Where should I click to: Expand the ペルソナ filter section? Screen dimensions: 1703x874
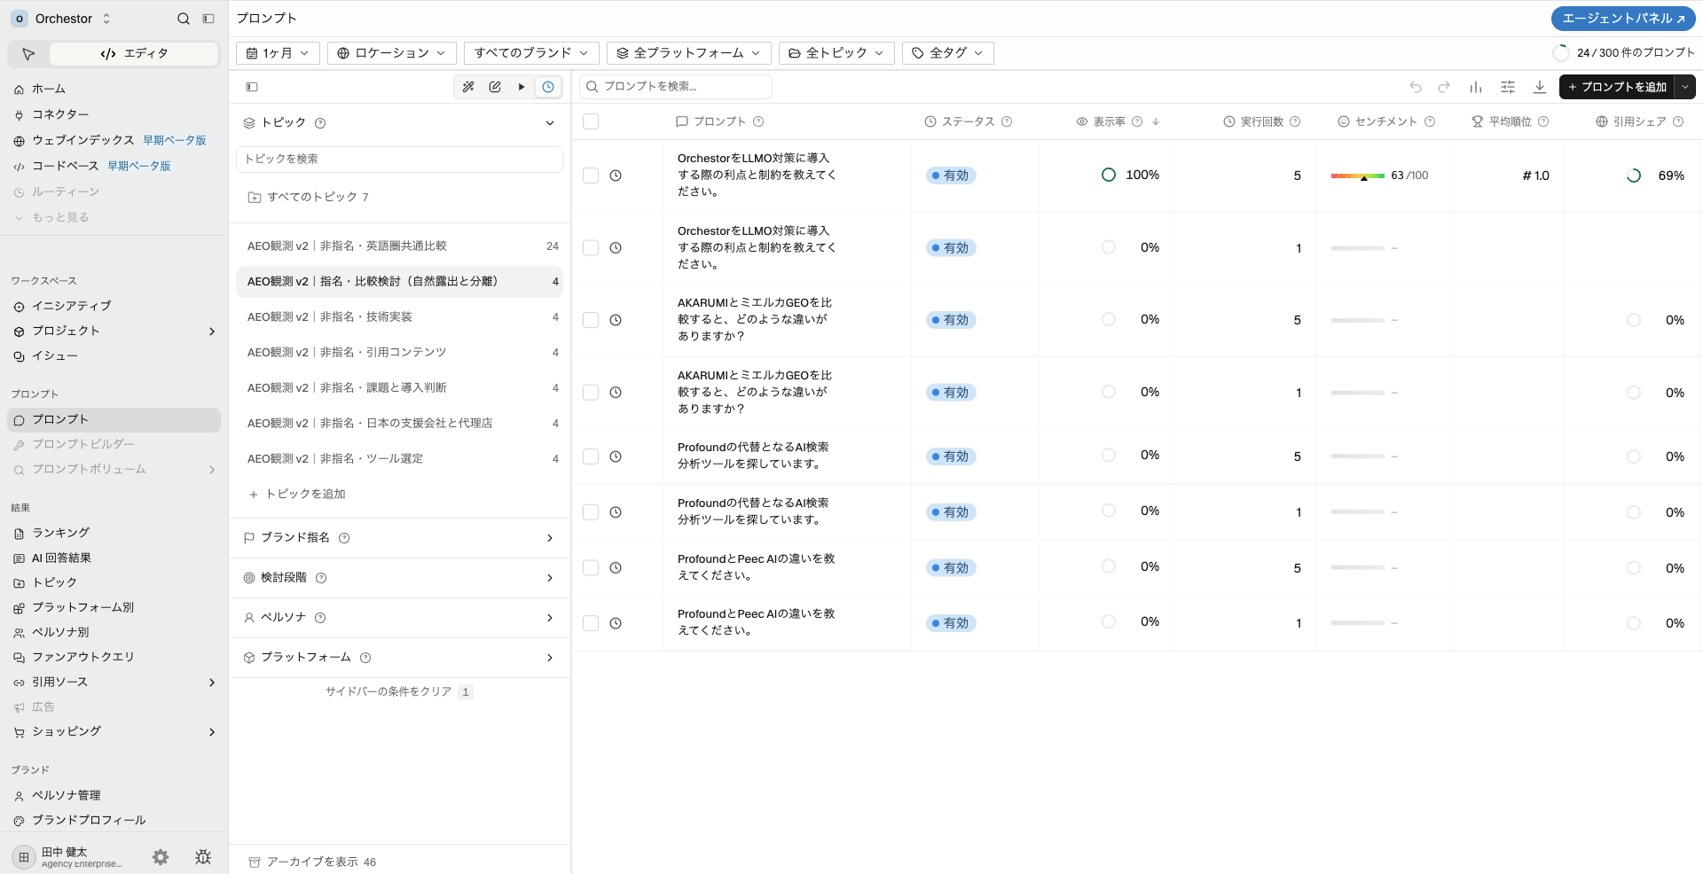tap(399, 618)
